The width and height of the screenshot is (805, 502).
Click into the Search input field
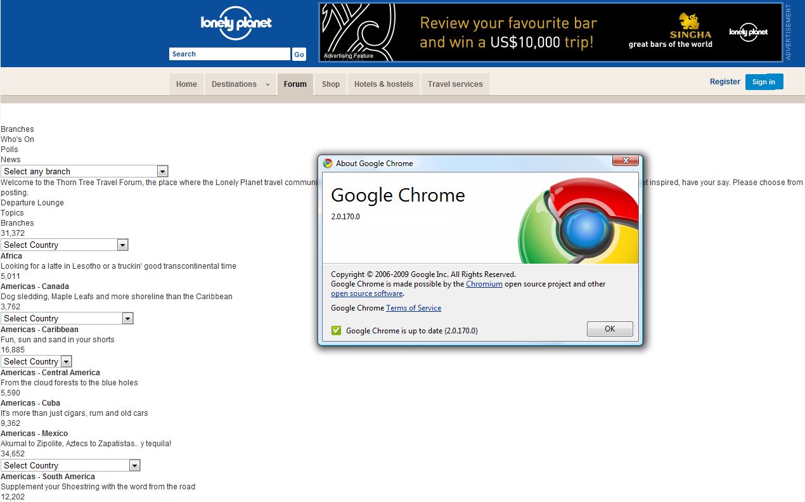[x=229, y=55]
